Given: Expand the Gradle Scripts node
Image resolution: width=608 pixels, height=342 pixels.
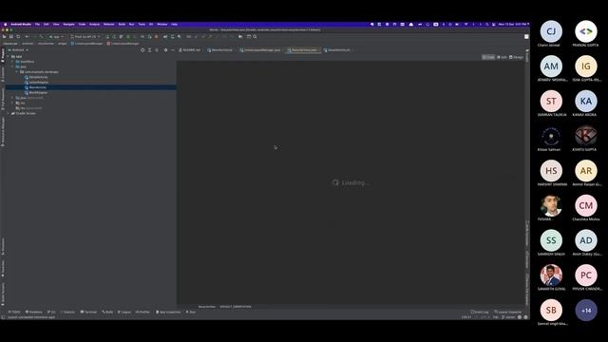Looking at the screenshot, I should [x=9, y=113].
